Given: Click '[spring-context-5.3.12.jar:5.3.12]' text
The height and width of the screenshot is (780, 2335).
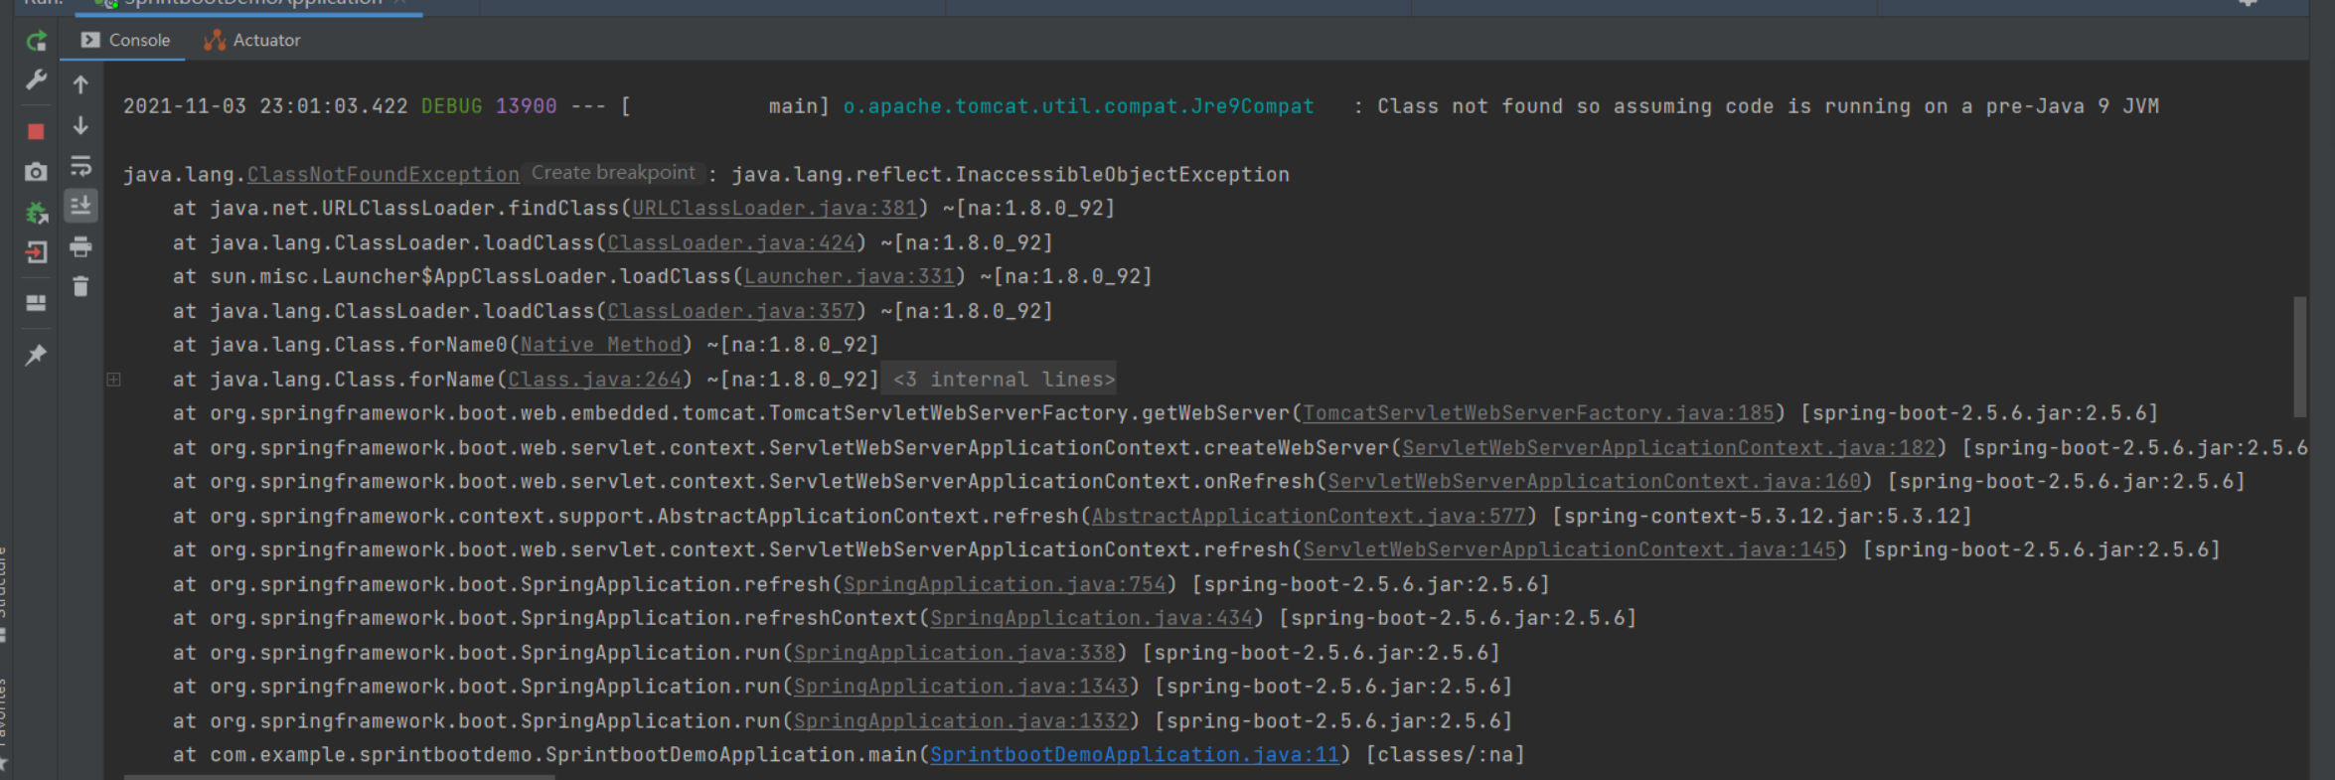Looking at the screenshot, I should coord(1762,517).
